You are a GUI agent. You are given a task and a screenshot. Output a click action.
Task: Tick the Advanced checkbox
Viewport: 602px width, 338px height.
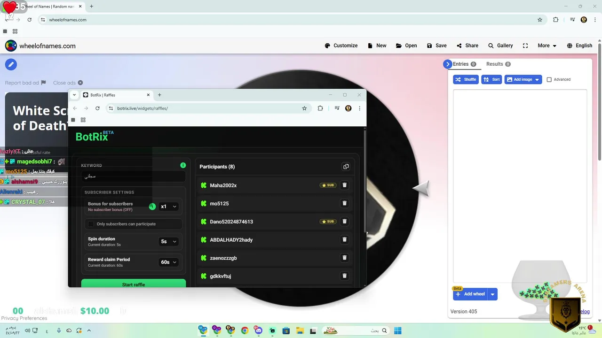tap(549, 79)
